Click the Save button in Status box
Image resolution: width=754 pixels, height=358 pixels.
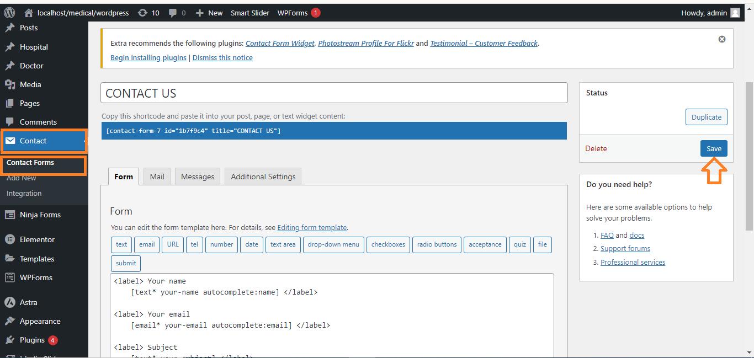(714, 148)
